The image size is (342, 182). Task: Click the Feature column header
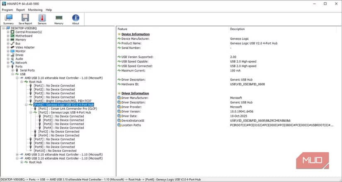(x=122, y=29)
